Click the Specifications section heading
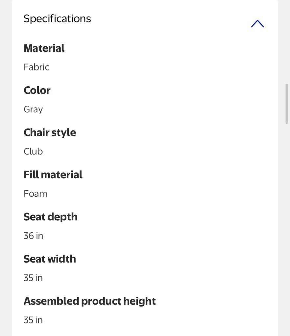This screenshot has height=336, width=290. (57, 18)
